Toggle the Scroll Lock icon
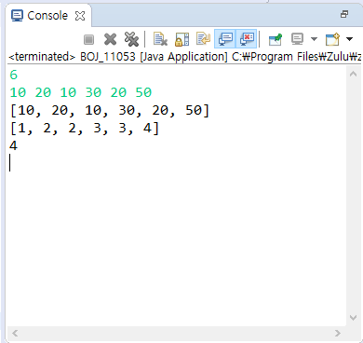Screen dimensions: 363x343 pyautogui.click(x=181, y=39)
